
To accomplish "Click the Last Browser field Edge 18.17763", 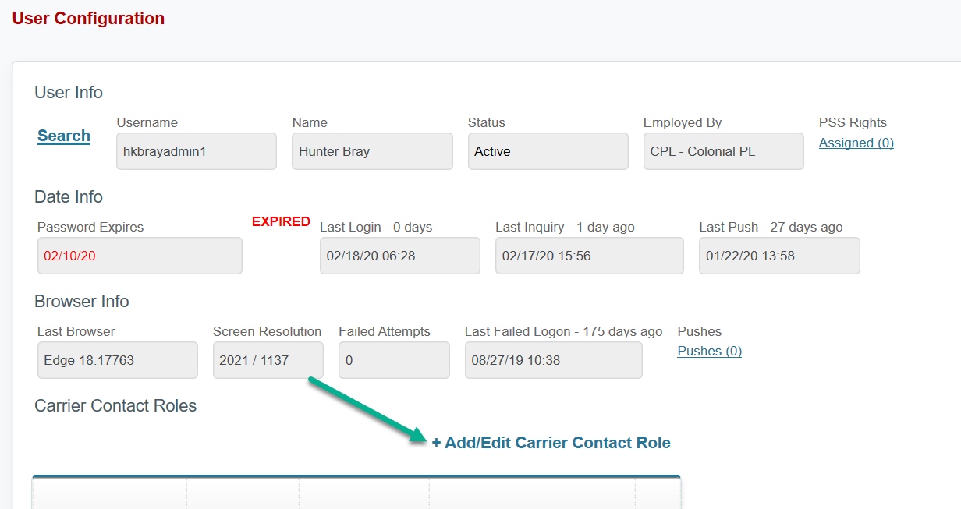I will tap(117, 360).
